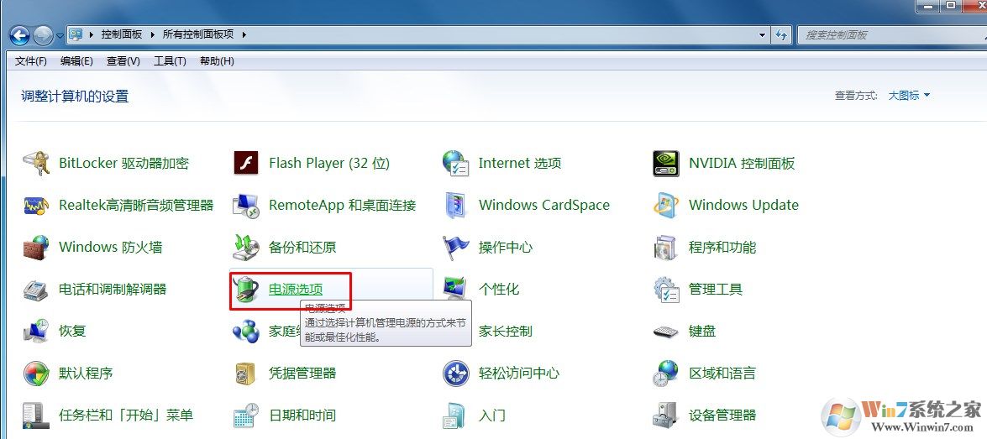The image size is (987, 439).
Task: Expand the address bar history dropdown arrow
Action: pos(762,34)
